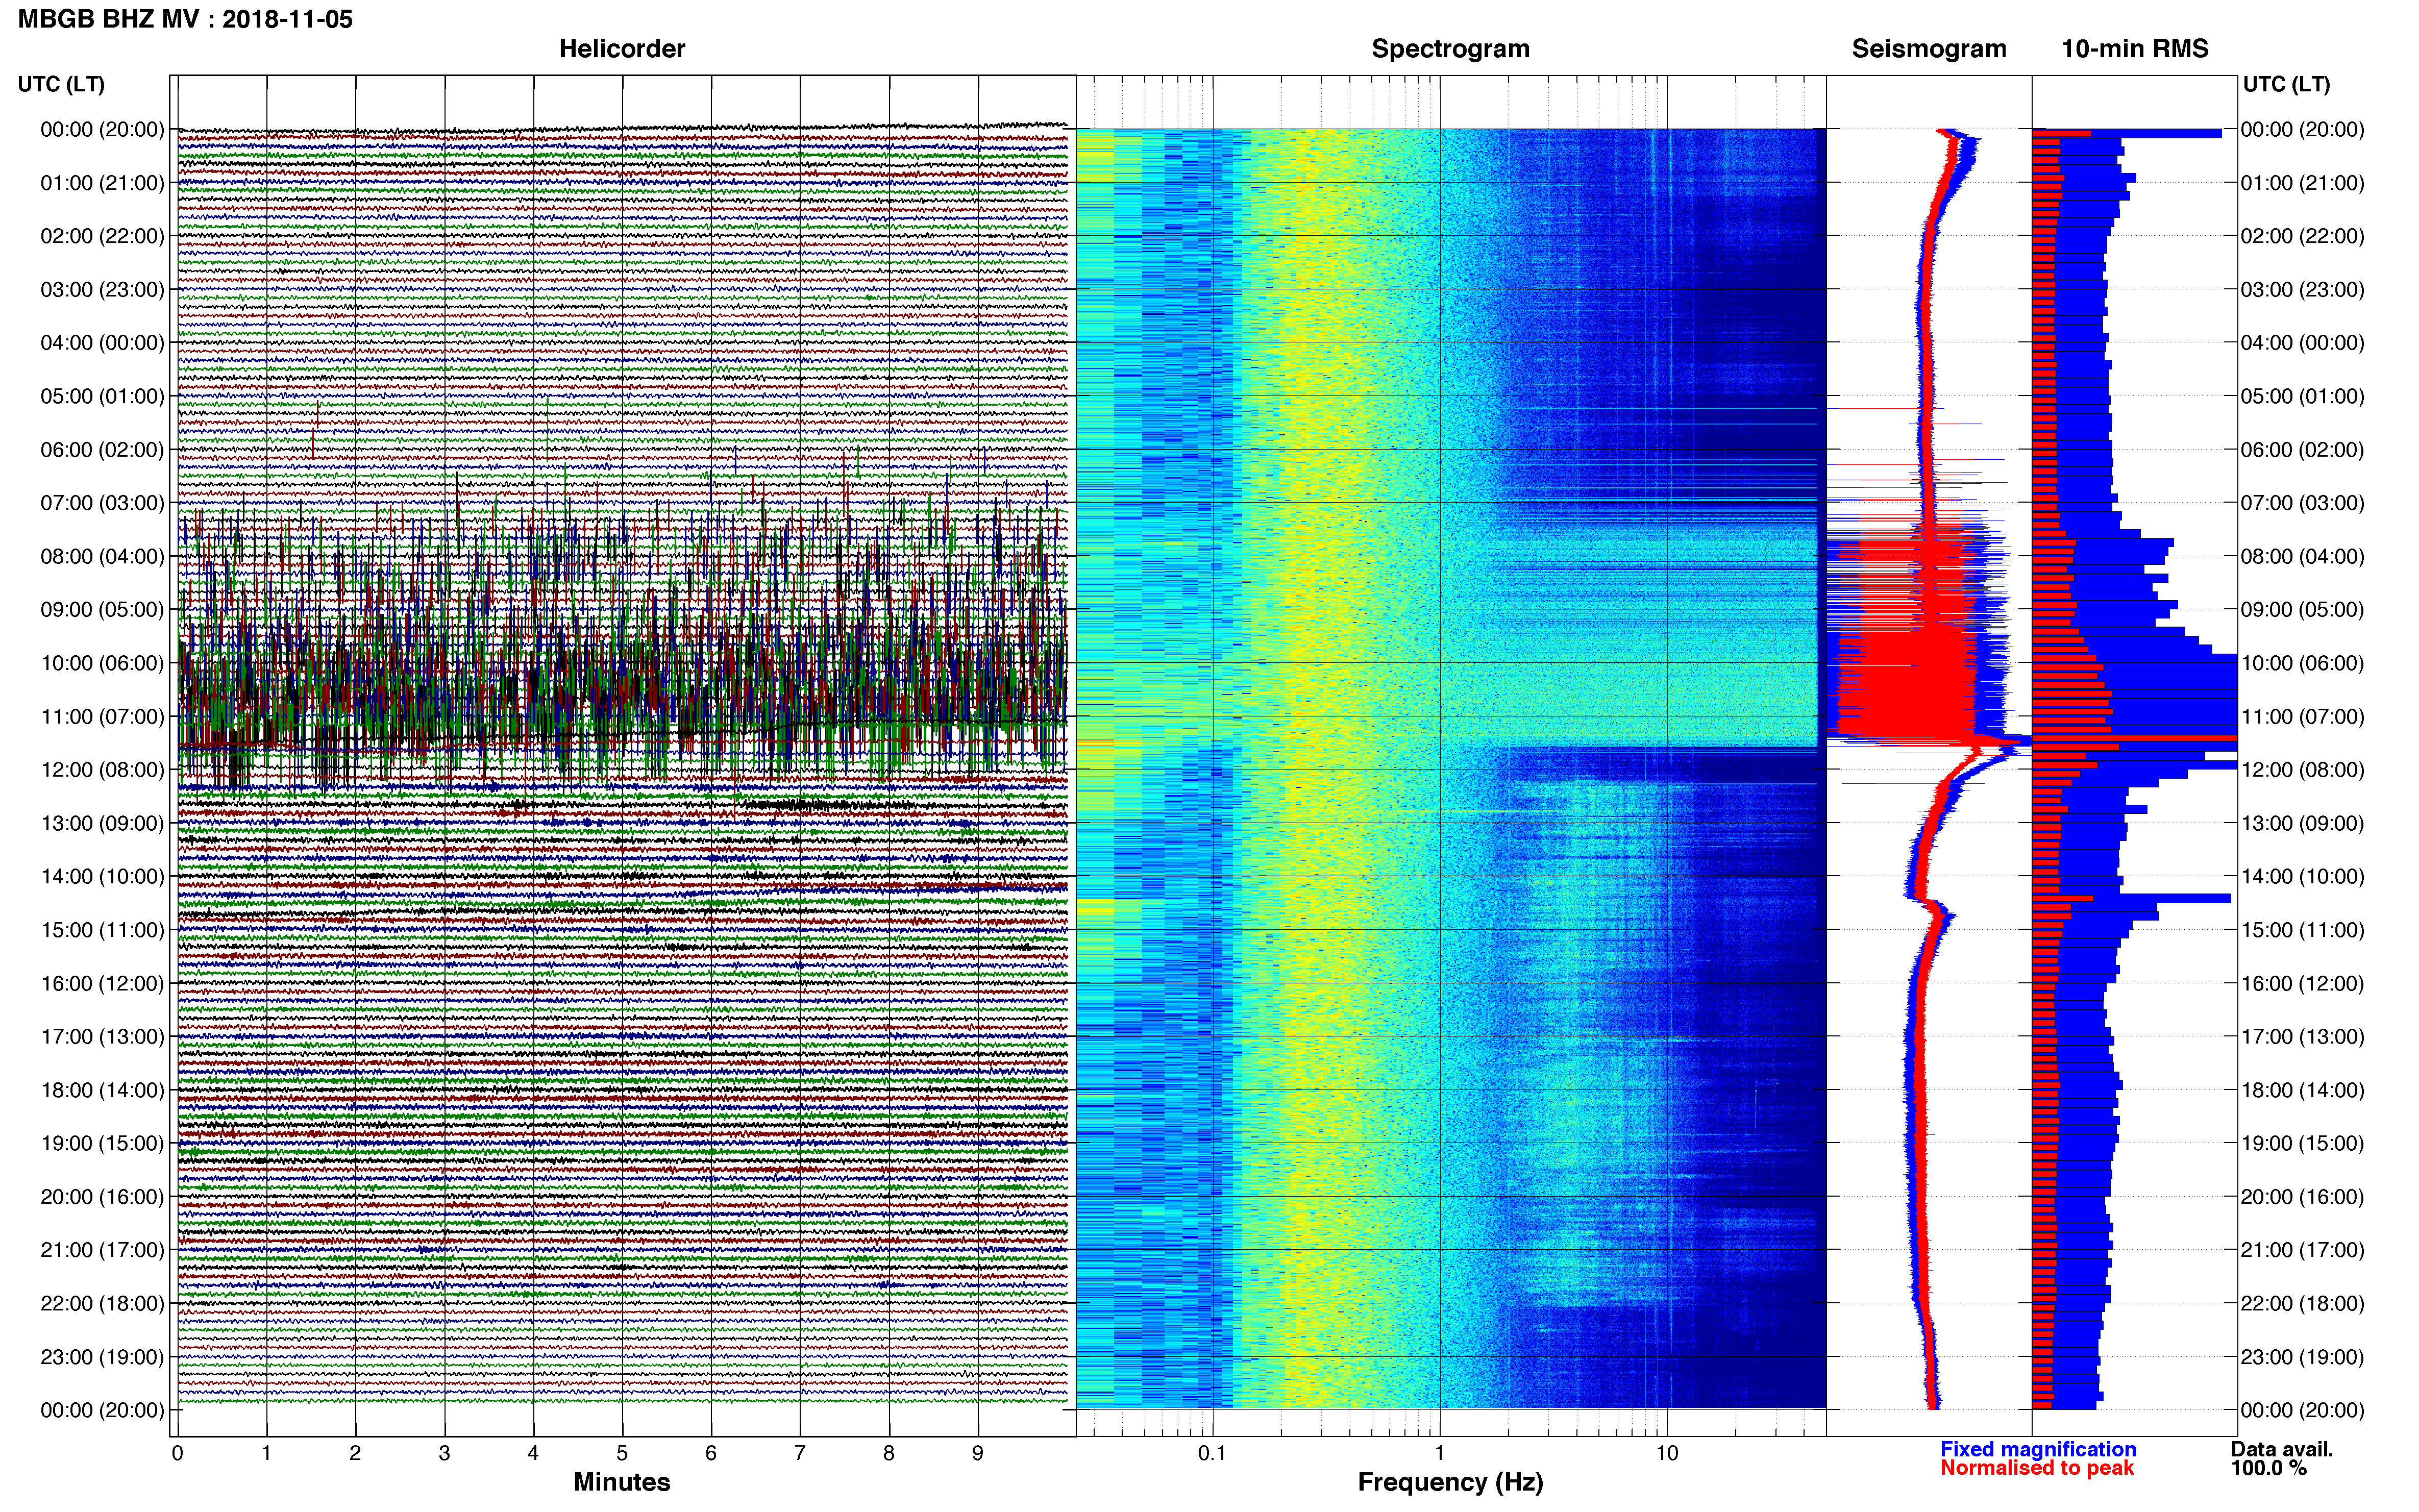Click left time label 15:00 (11:00)

[x=102, y=930]
